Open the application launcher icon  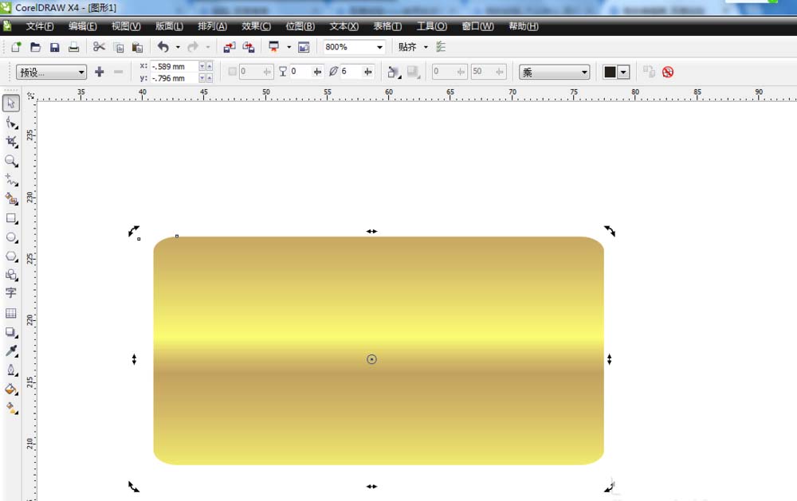point(274,47)
